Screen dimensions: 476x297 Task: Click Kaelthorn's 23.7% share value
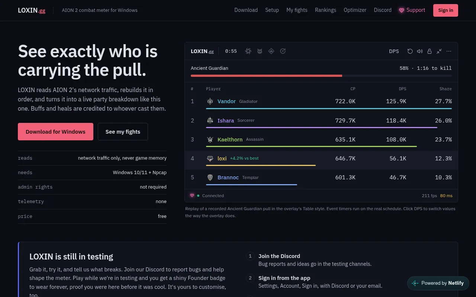443,140
